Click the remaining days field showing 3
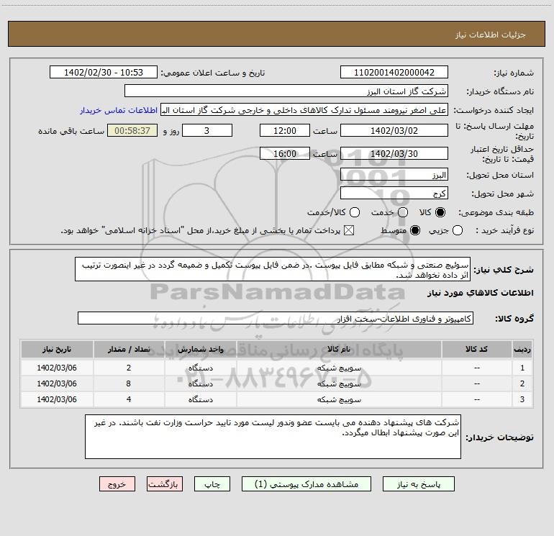554x536 pixels. coord(207,131)
